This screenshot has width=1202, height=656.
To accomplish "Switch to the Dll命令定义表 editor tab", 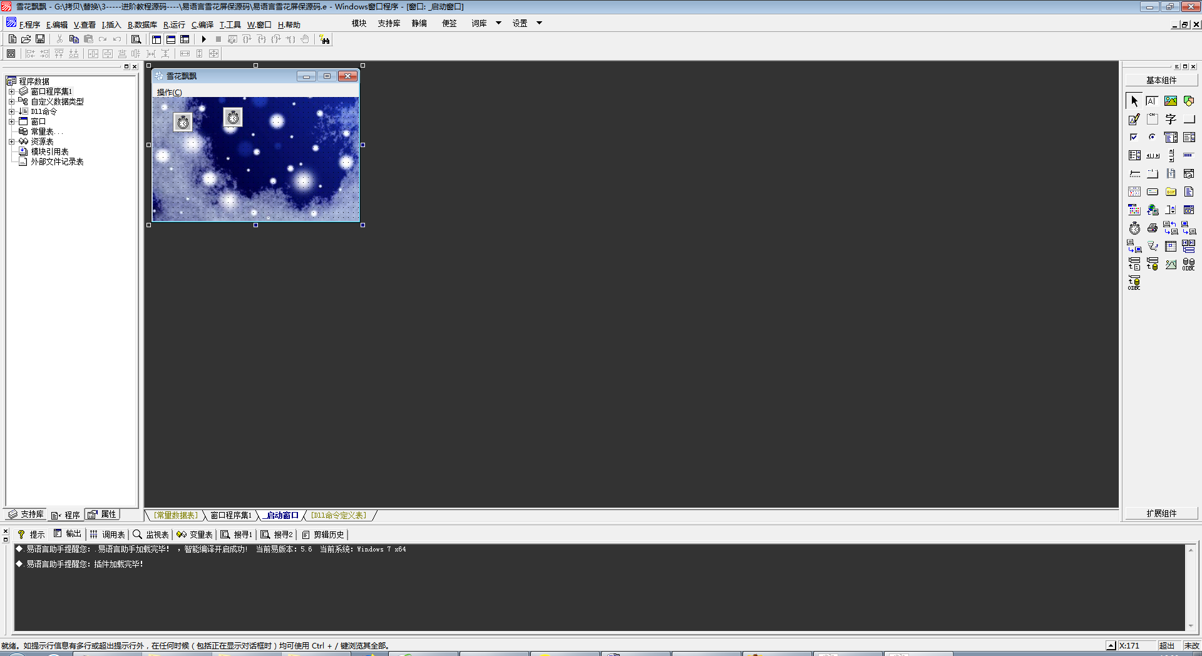I will tap(338, 515).
